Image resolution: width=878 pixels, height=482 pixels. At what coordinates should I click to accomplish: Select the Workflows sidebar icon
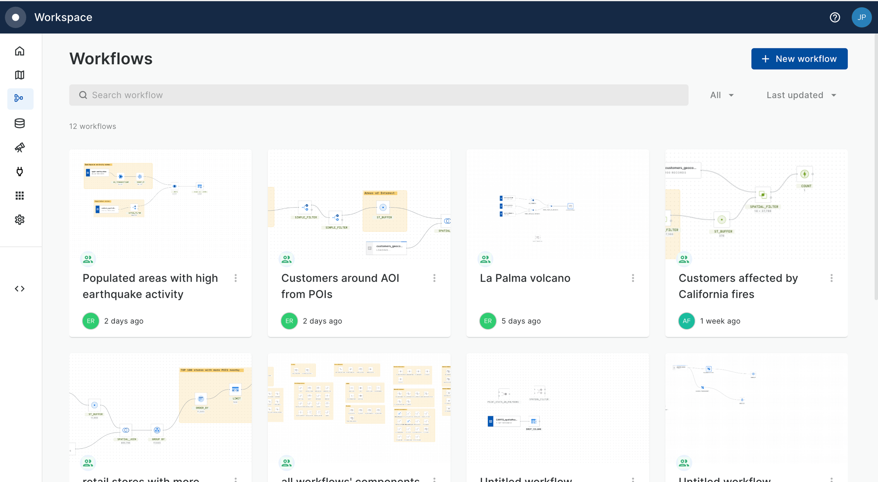tap(20, 99)
